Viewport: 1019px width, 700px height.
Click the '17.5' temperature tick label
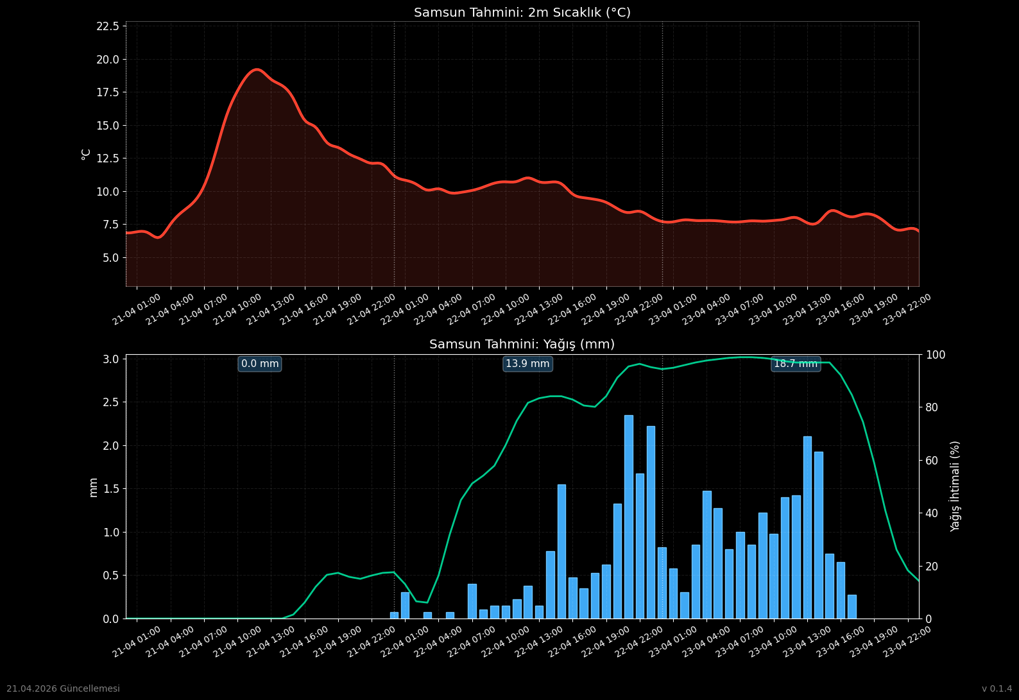pos(107,92)
